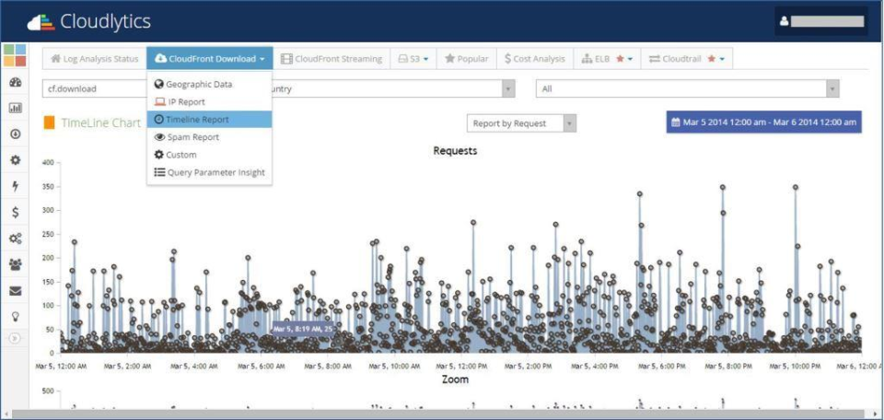Open the cf.download distribution dropdown
Screen dimensions: 884x420
(94, 88)
